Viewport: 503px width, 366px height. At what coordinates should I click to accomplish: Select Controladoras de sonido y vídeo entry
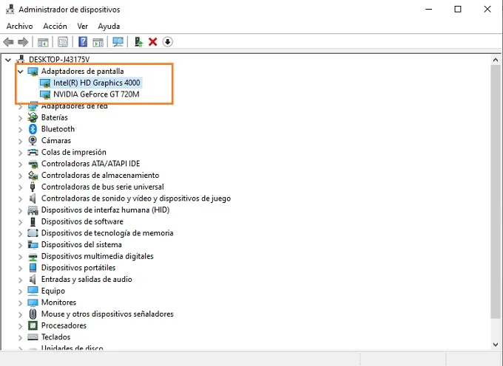[136, 198]
